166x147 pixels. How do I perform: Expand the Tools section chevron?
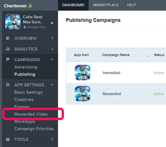(x=52, y=139)
